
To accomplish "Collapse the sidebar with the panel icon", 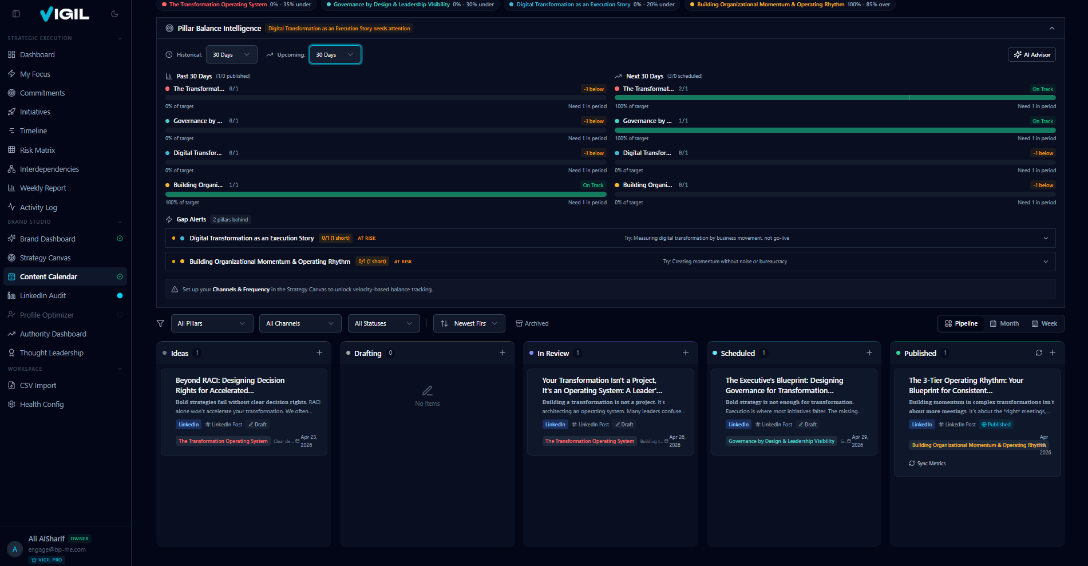I will 16,13.
